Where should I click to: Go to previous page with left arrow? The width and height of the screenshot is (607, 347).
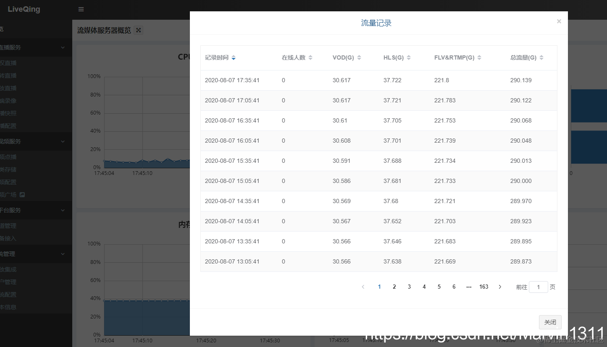click(x=363, y=287)
